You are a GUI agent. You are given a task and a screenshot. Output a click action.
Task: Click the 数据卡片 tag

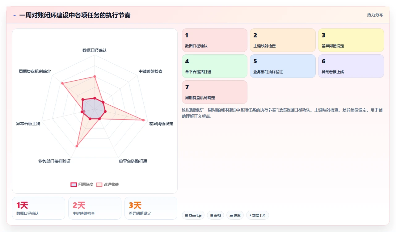258,215
